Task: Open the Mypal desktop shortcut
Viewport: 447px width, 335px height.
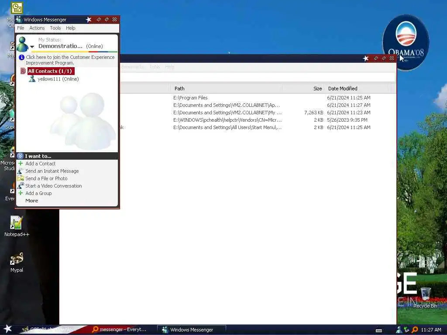Action: [x=17, y=262]
